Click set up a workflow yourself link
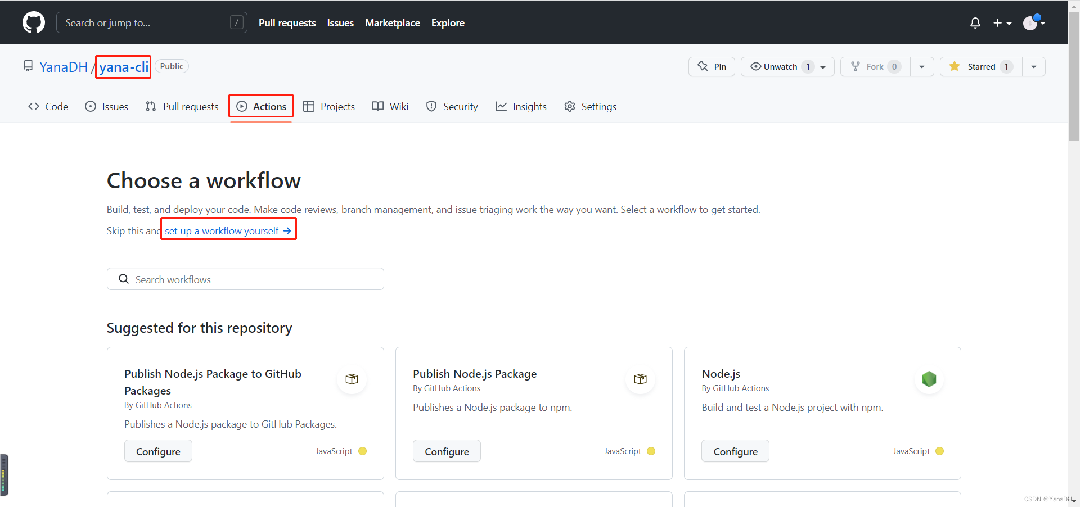 point(228,230)
